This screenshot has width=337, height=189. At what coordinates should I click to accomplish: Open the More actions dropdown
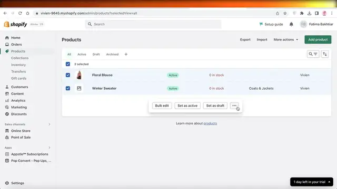286,40
